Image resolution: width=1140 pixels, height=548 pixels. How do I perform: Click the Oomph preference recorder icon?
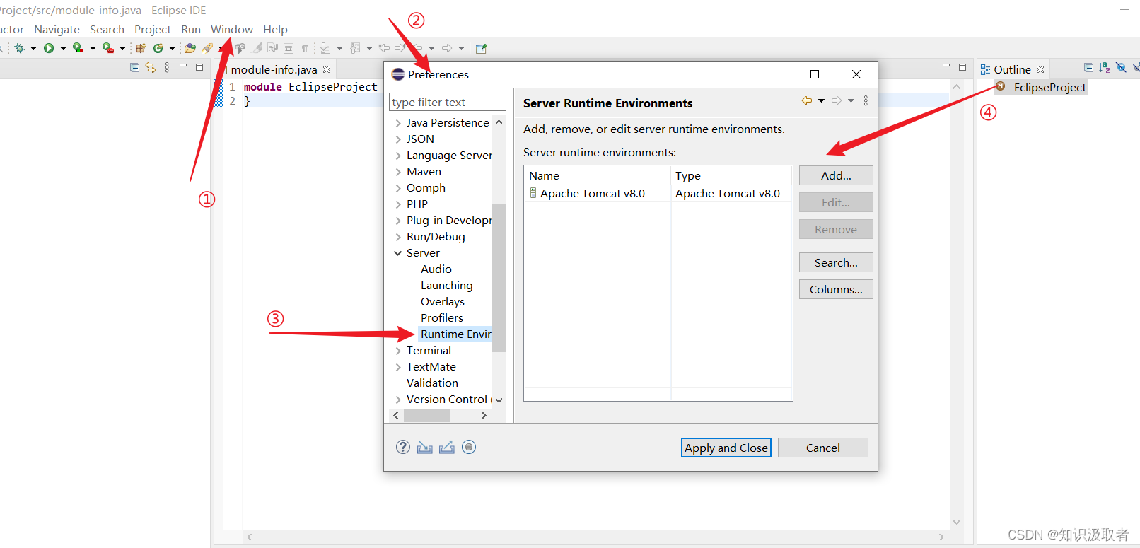point(469,447)
